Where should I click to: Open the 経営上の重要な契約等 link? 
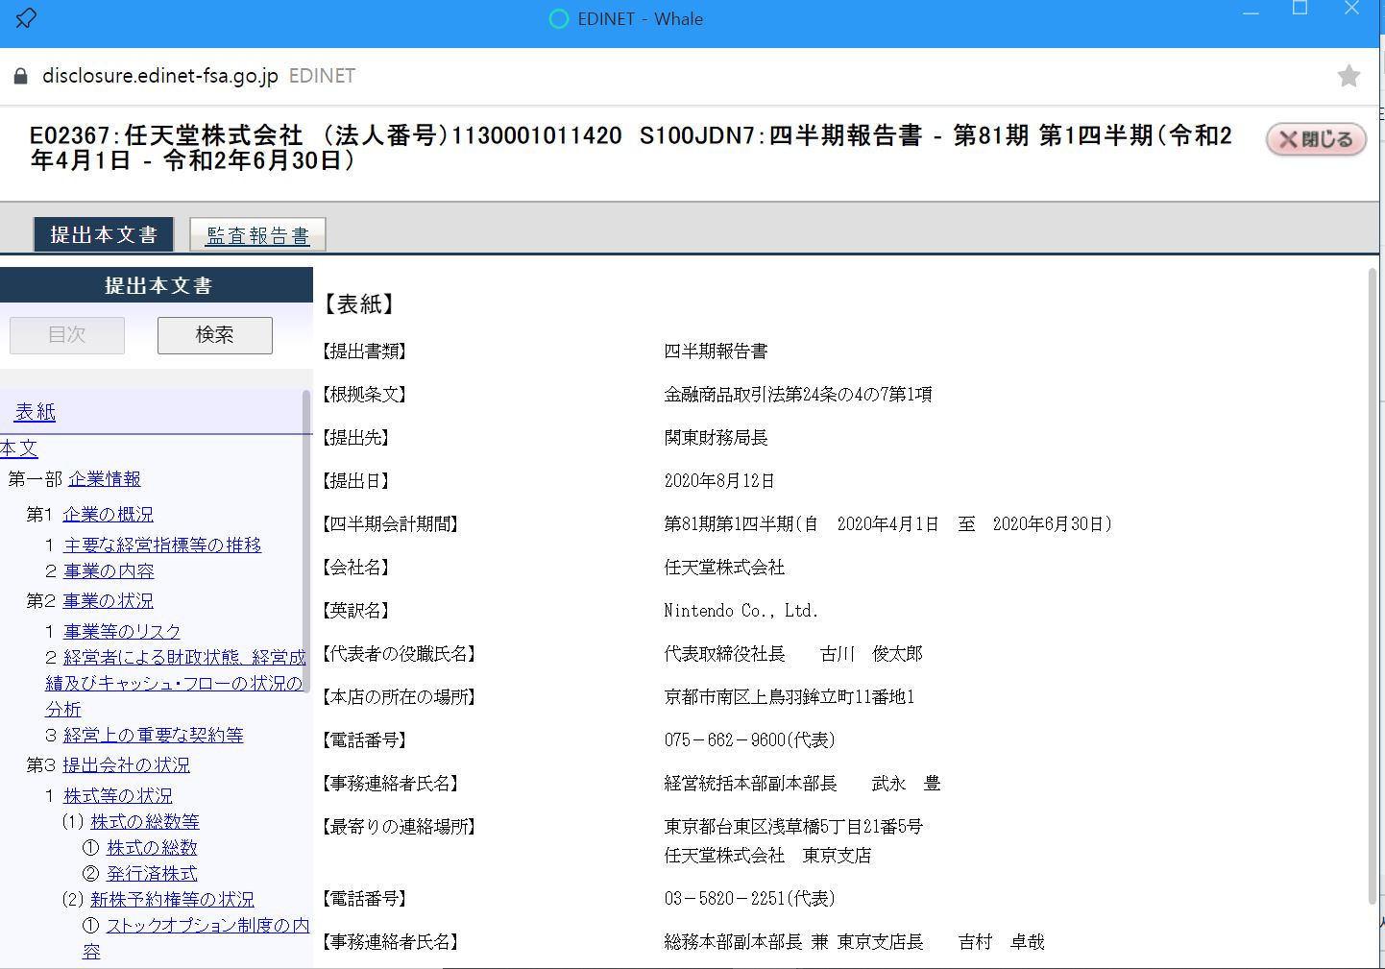click(154, 735)
